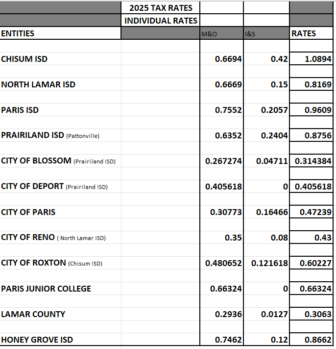
Task: Click the PARIS JUNIOR COLLEGE entity cell
Action: 60,289
